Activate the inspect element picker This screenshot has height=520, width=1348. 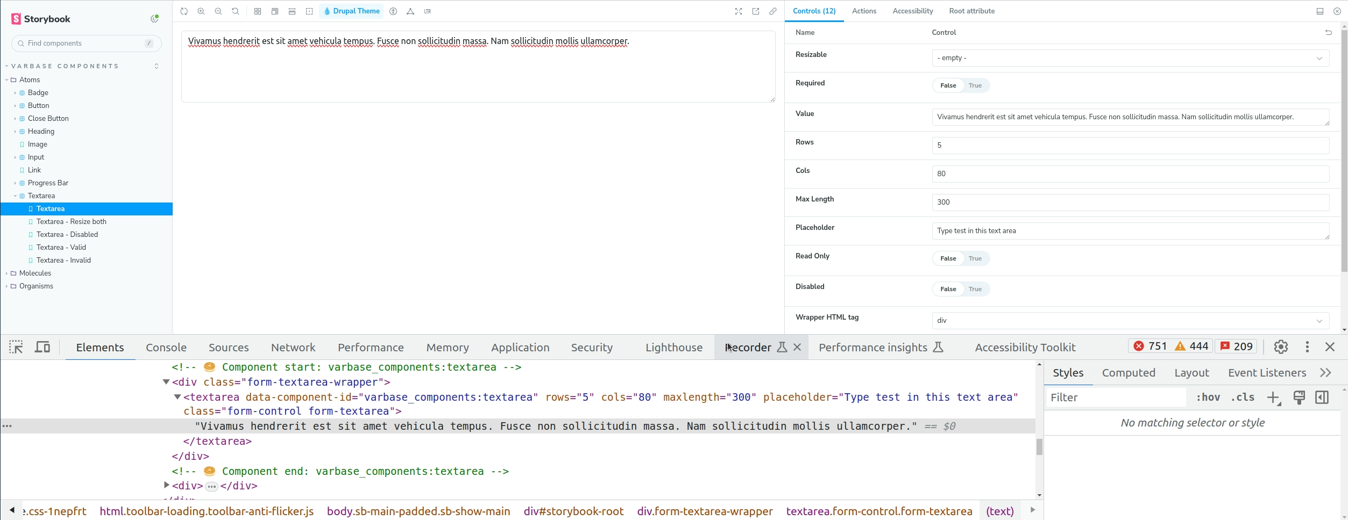coord(16,347)
